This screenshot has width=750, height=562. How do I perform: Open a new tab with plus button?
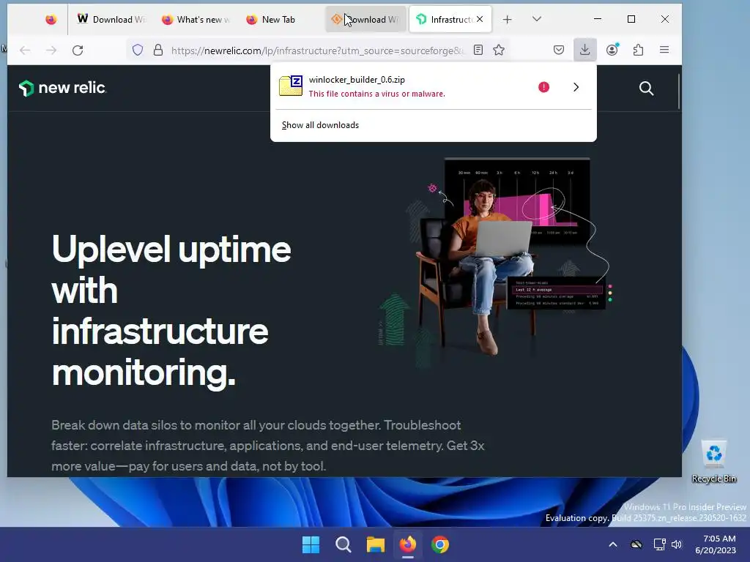(x=507, y=20)
